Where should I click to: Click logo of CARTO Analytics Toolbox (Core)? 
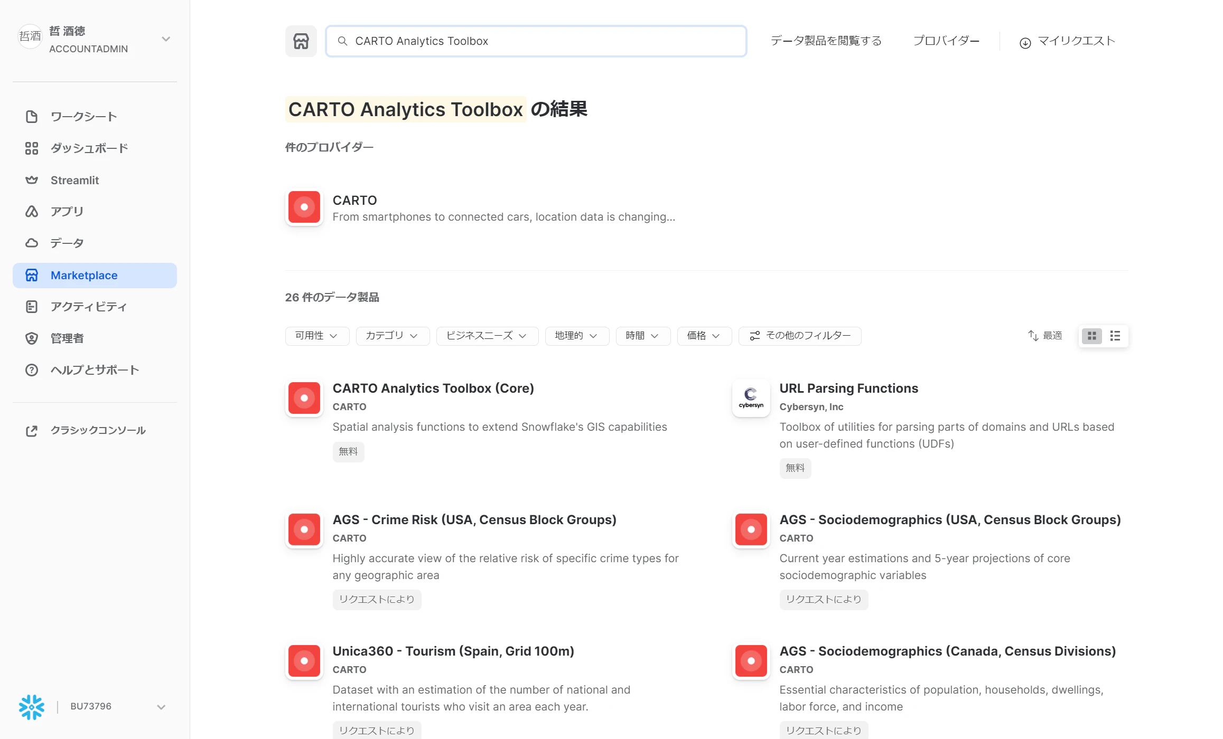click(304, 398)
